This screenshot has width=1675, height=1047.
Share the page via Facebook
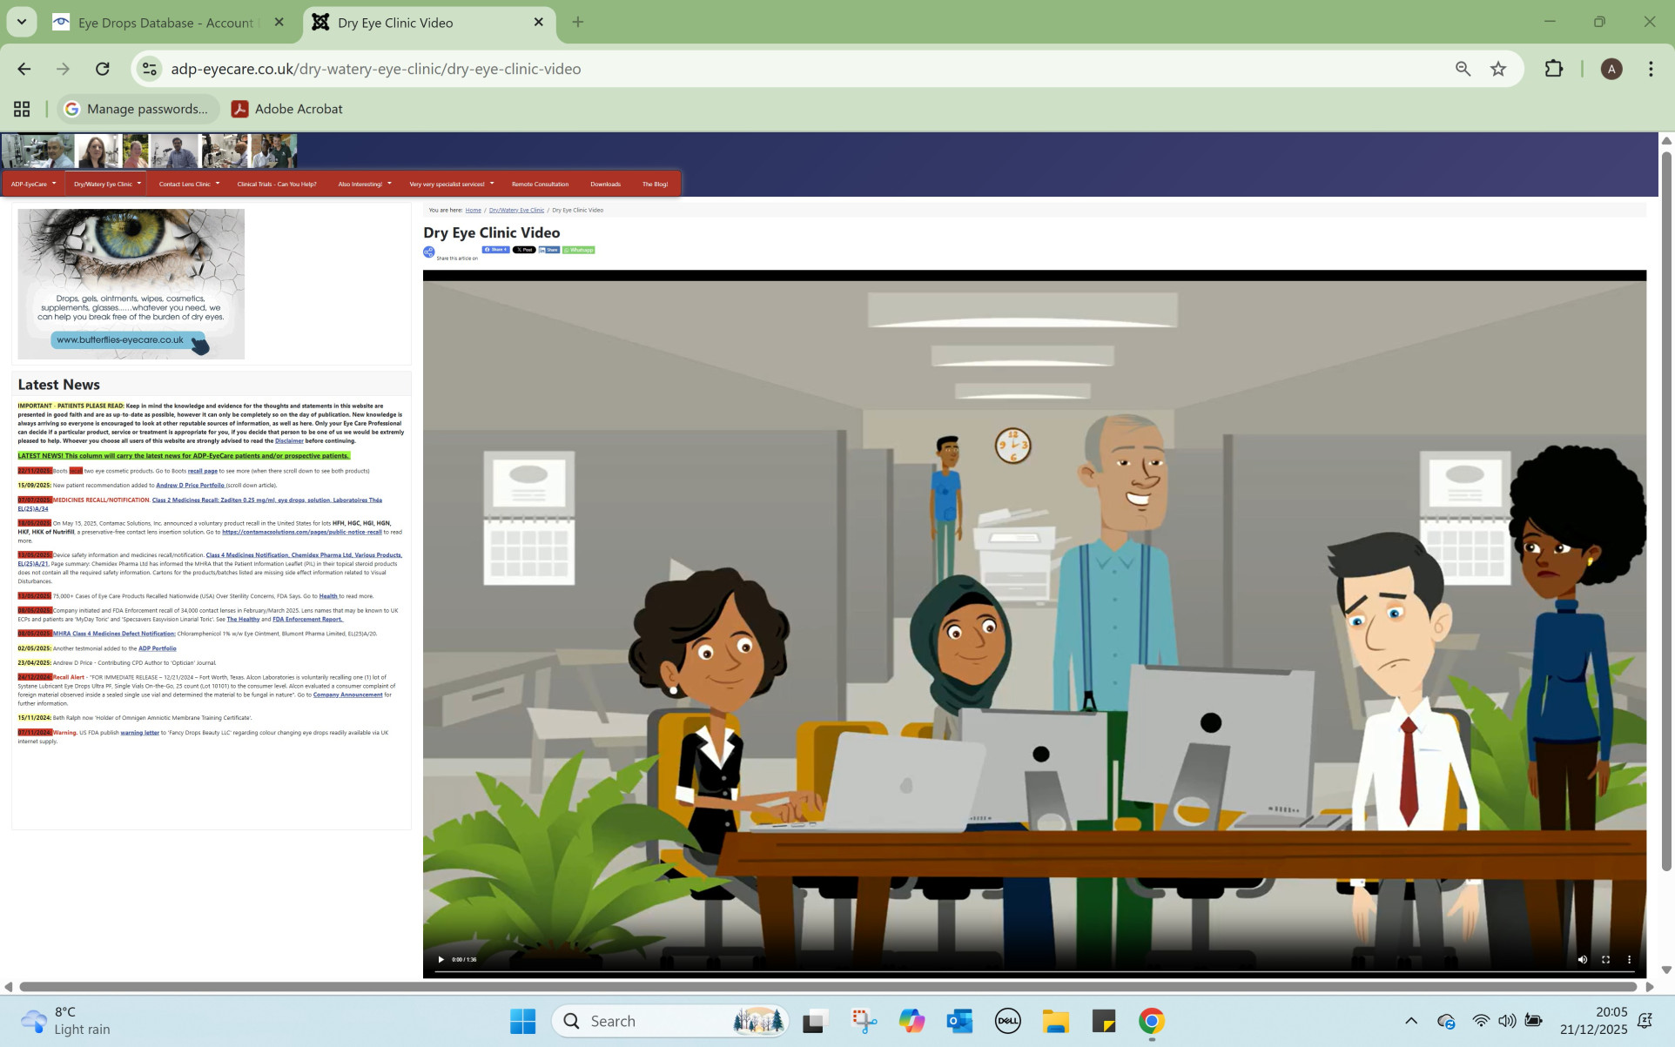(495, 250)
